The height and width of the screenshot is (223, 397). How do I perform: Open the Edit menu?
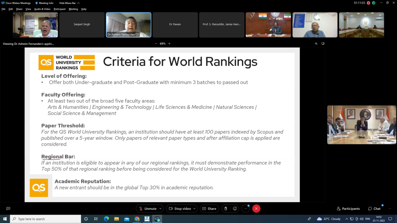[10, 9]
